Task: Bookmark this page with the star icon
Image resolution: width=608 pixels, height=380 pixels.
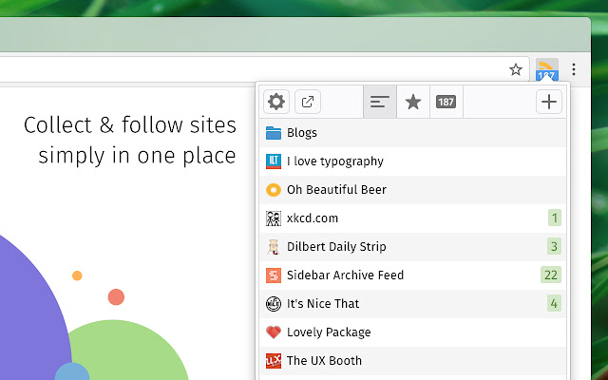Action: click(x=516, y=69)
